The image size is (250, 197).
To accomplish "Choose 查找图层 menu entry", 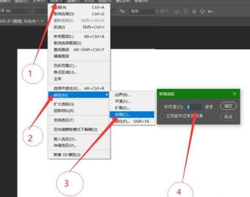I will pyautogui.click(x=79, y=50).
